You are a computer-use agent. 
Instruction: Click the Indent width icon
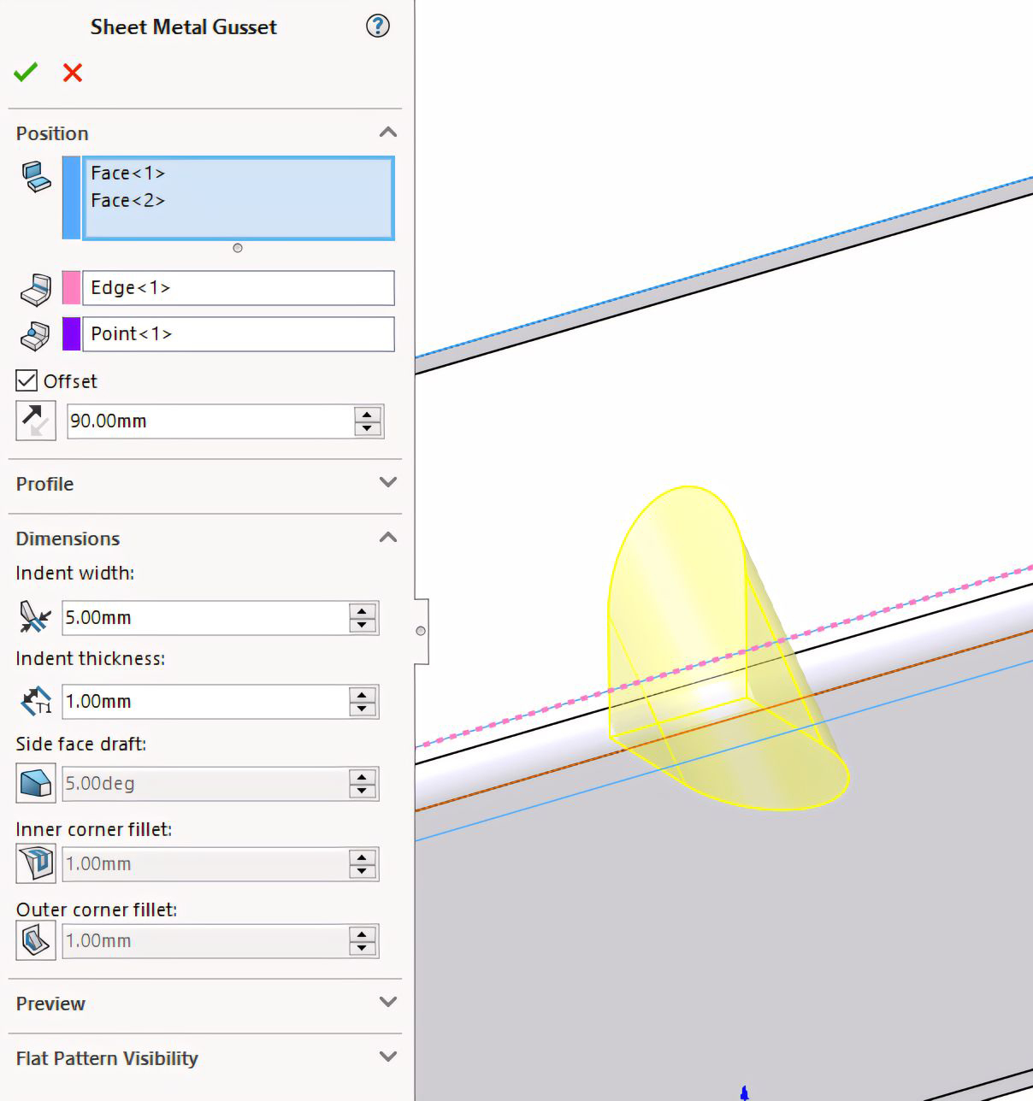36,617
